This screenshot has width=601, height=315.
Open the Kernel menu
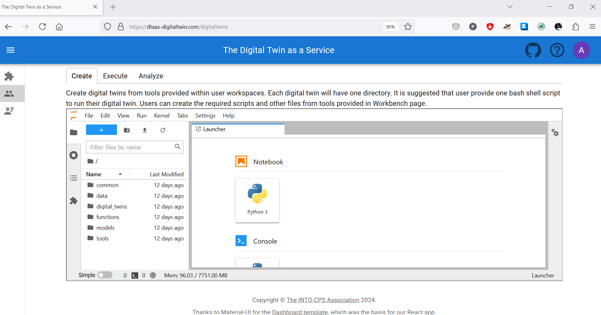coord(162,116)
